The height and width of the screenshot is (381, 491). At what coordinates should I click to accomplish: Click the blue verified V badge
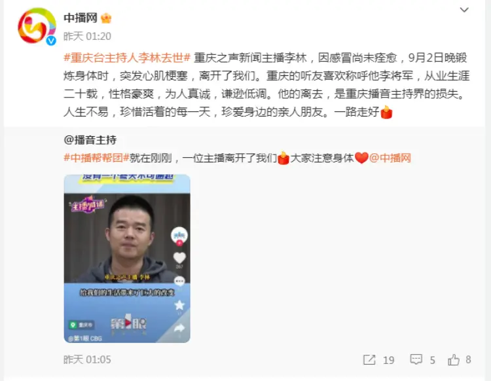[51, 41]
